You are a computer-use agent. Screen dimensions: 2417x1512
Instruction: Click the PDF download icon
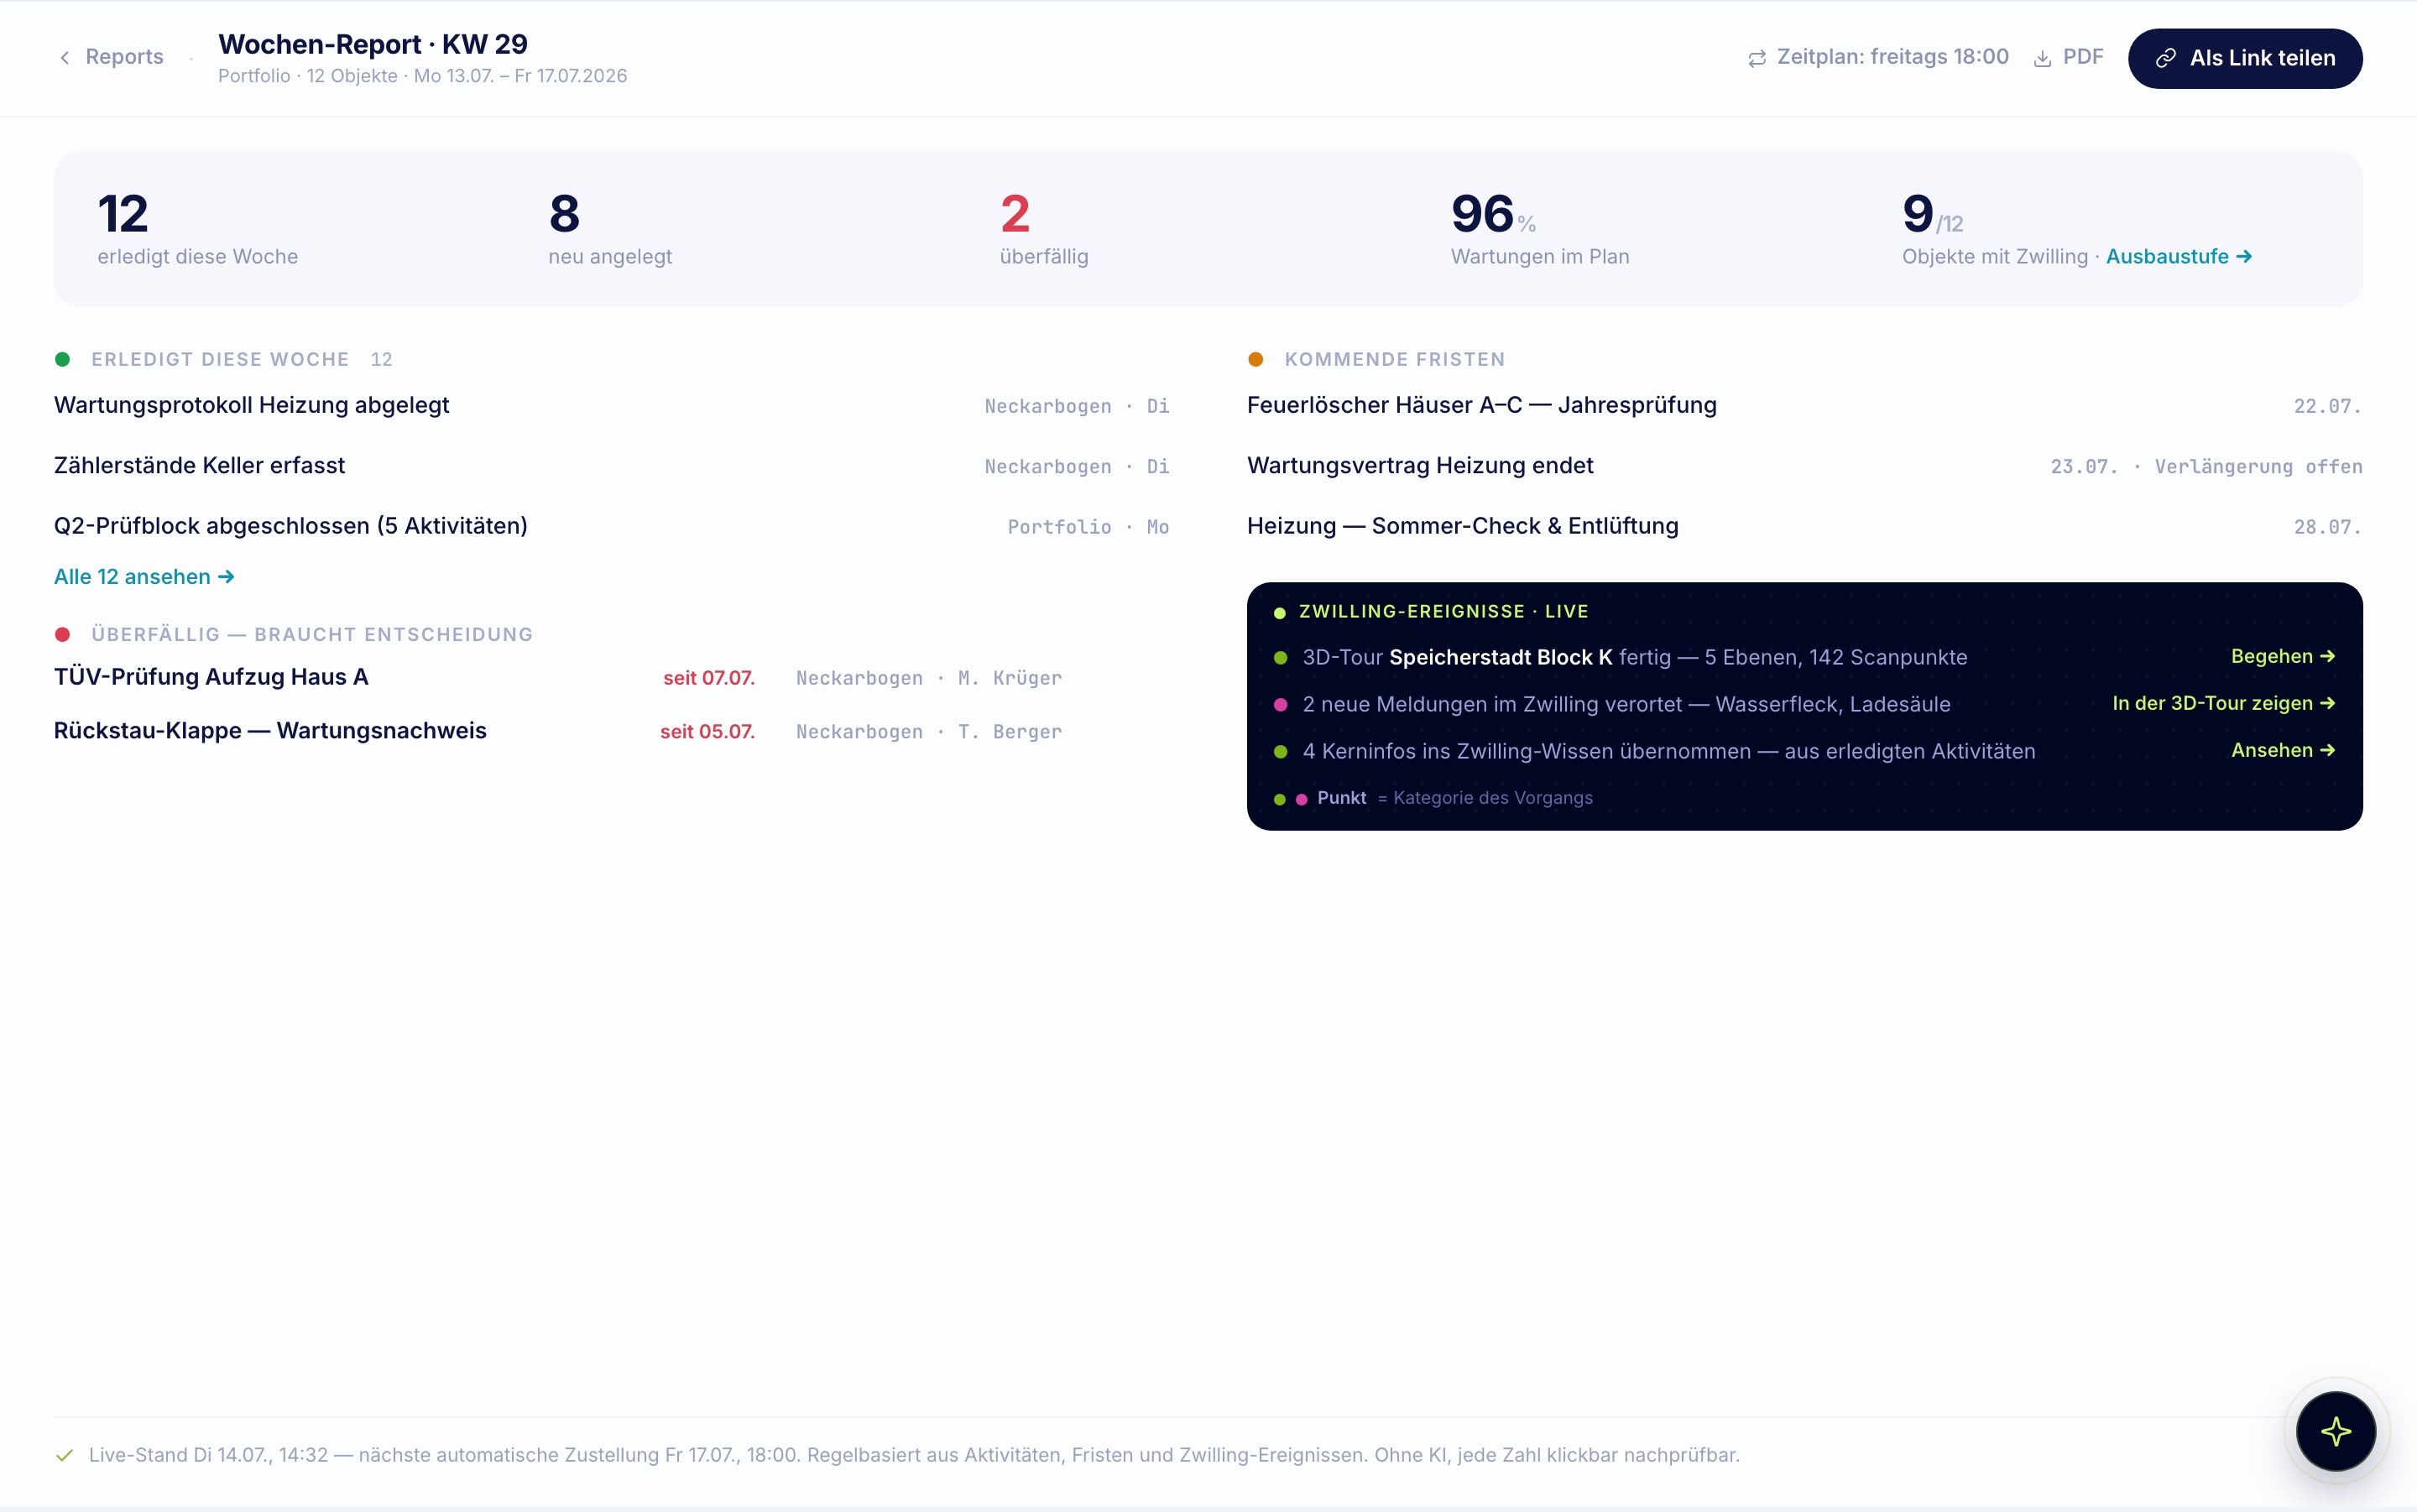tap(2042, 59)
